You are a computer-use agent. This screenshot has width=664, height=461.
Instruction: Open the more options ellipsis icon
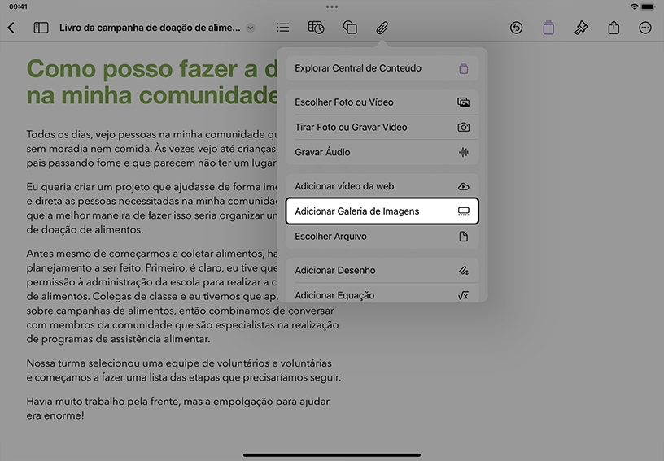pos(645,28)
